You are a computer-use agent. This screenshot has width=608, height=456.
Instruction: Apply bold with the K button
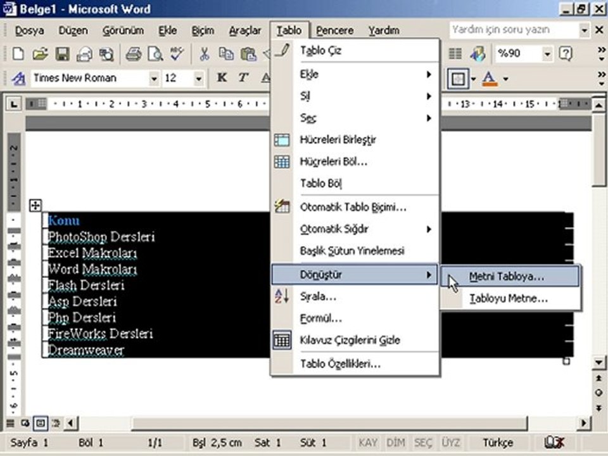(x=222, y=78)
